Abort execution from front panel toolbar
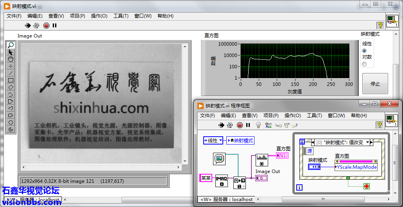Screen dimensions: 403x207 [46, 25]
